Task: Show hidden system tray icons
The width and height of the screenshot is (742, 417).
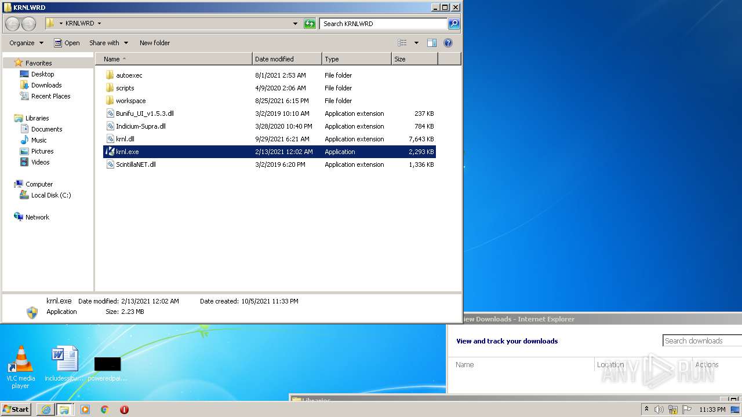Action: point(646,409)
